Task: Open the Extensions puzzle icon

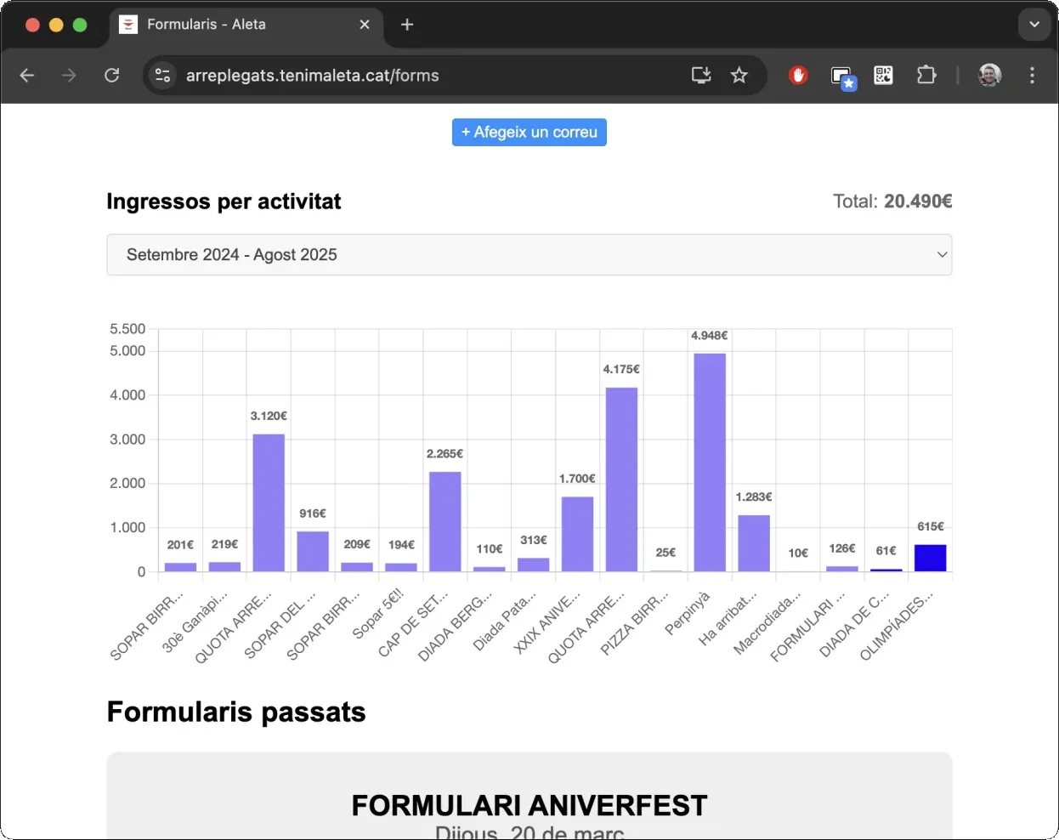Action: click(x=926, y=76)
